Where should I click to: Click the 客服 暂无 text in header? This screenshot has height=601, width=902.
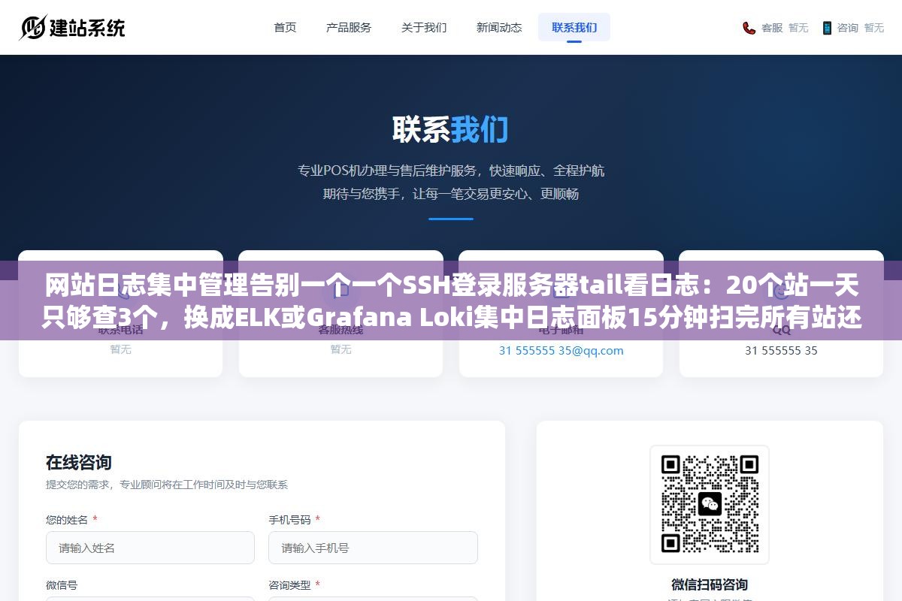[x=785, y=28]
